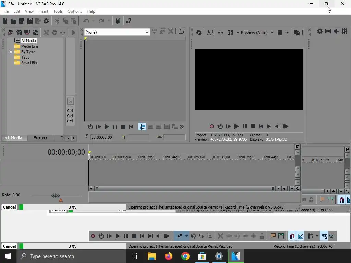Select the Envelope edit tool
The height and width of the screenshot is (263, 351).
193,236
